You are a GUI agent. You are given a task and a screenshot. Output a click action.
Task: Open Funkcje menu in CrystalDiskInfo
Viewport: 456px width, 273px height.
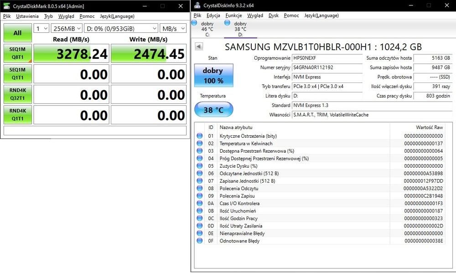(234, 15)
